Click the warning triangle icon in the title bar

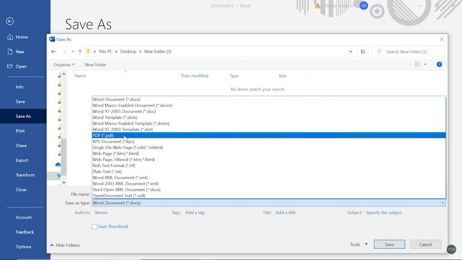click(x=318, y=6)
